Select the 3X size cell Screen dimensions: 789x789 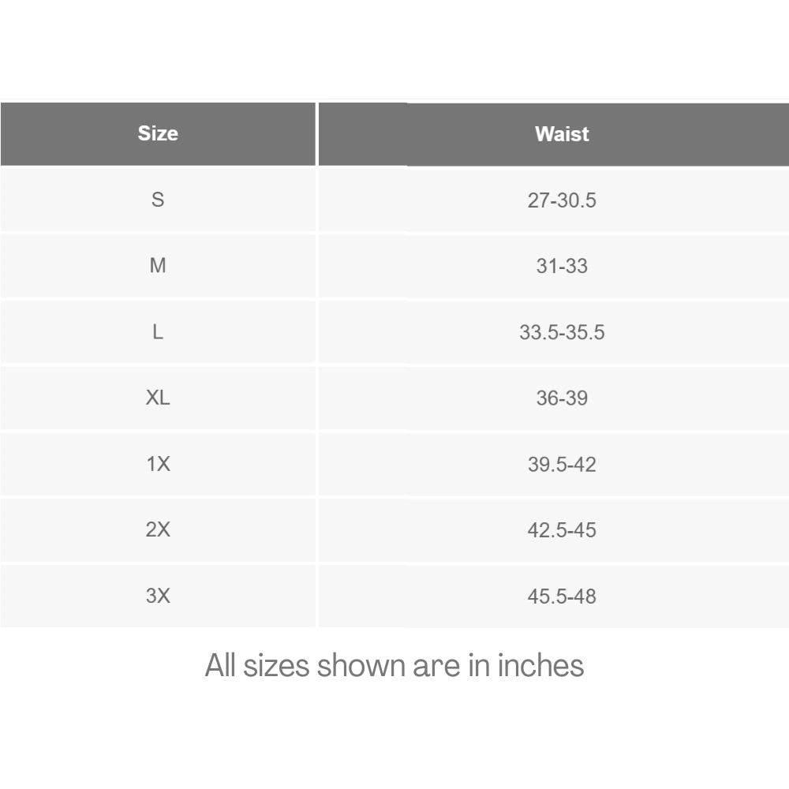(x=158, y=596)
